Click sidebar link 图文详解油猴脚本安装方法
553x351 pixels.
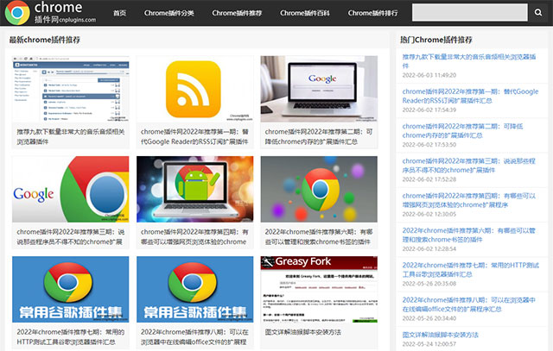click(440, 334)
